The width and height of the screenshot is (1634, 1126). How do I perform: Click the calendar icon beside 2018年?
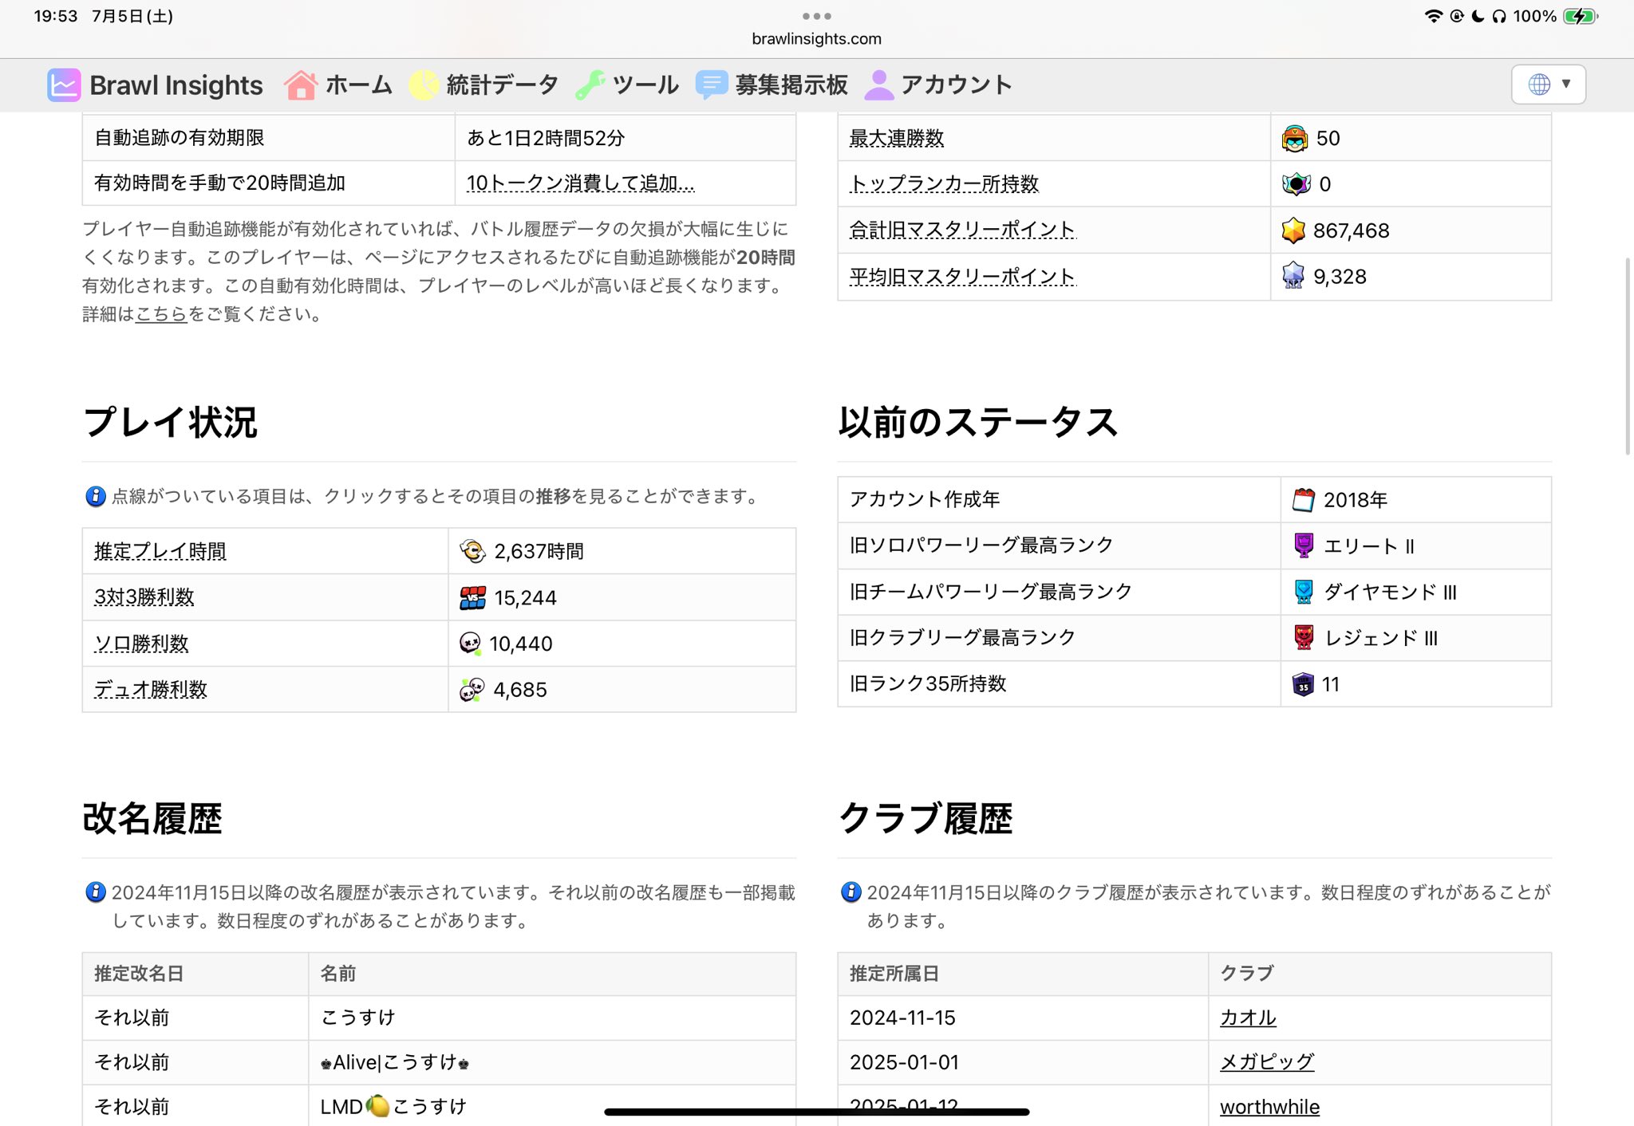pyautogui.click(x=1303, y=500)
